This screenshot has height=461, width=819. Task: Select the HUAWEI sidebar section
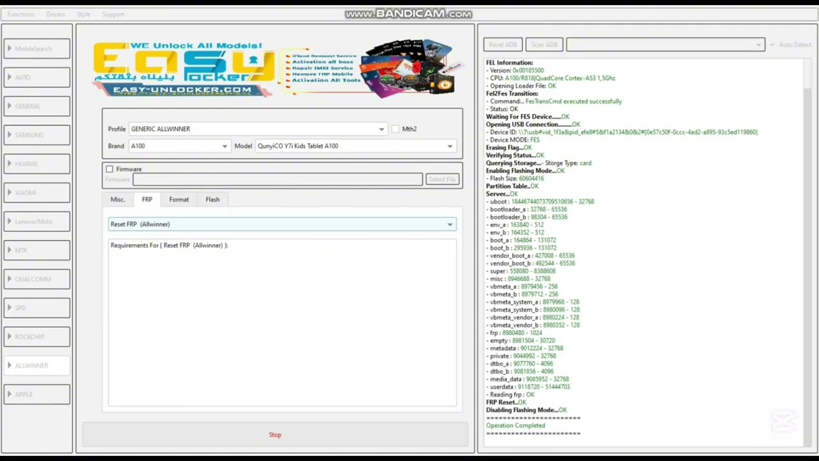37,164
